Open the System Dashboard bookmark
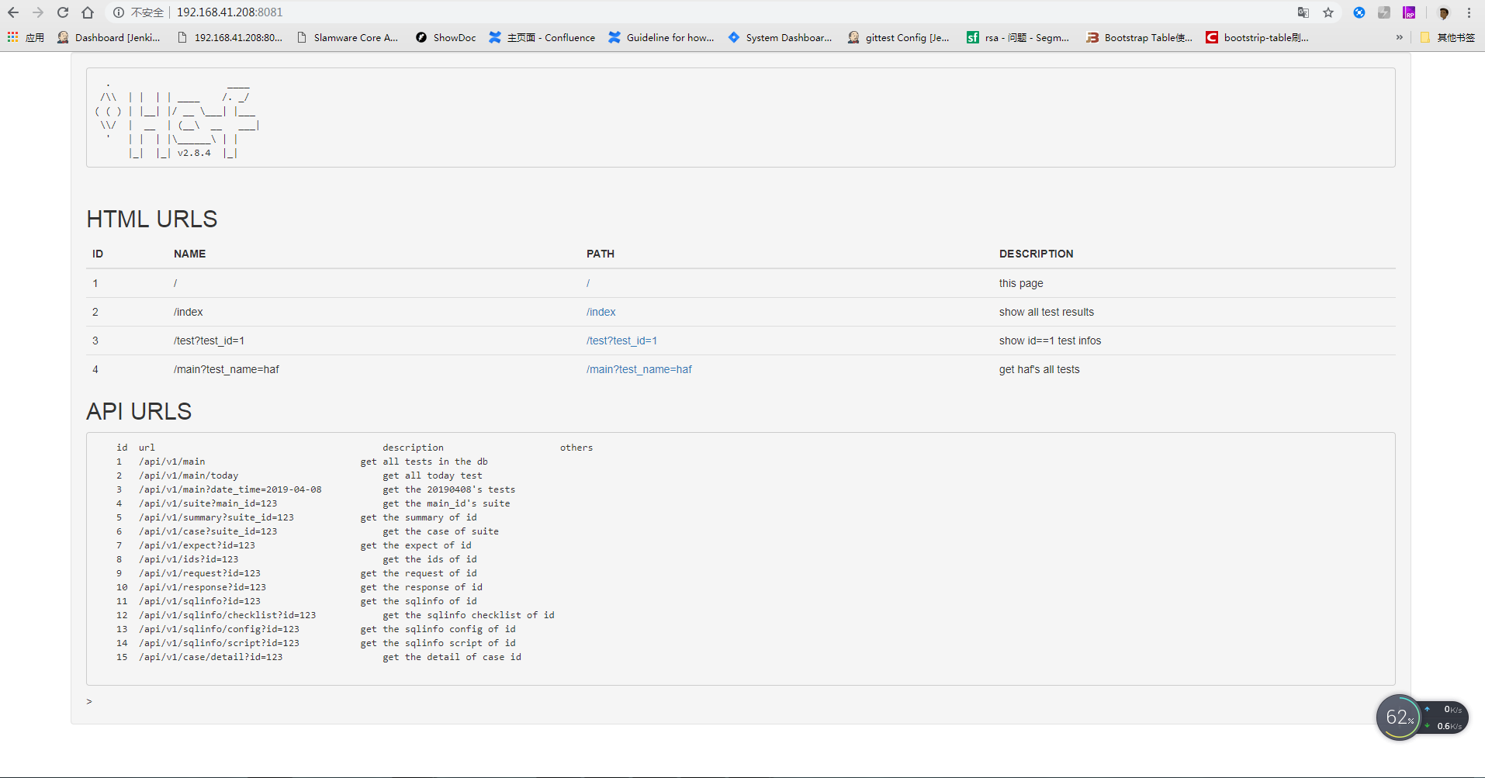 [x=780, y=37]
